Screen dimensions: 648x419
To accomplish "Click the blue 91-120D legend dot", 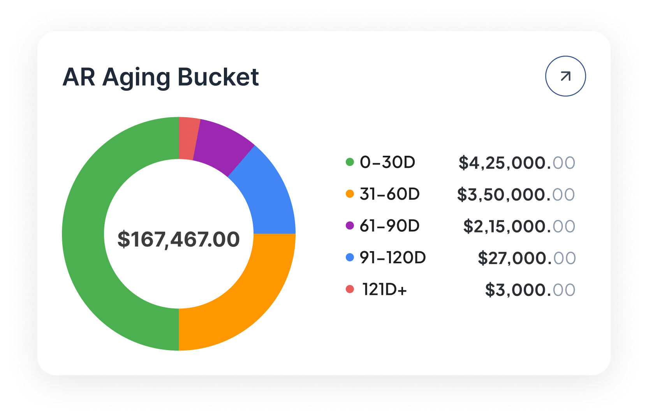I will (x=350, y=257).
